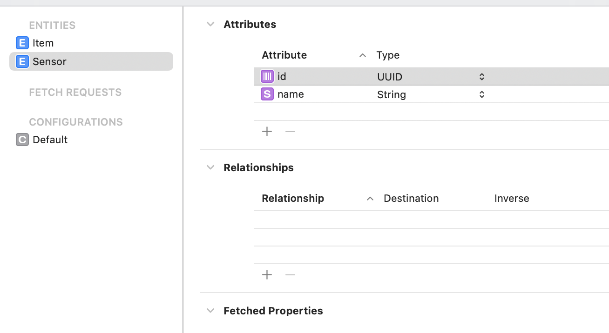
Task: Remove relationship using the minus button
Action: 290,275
